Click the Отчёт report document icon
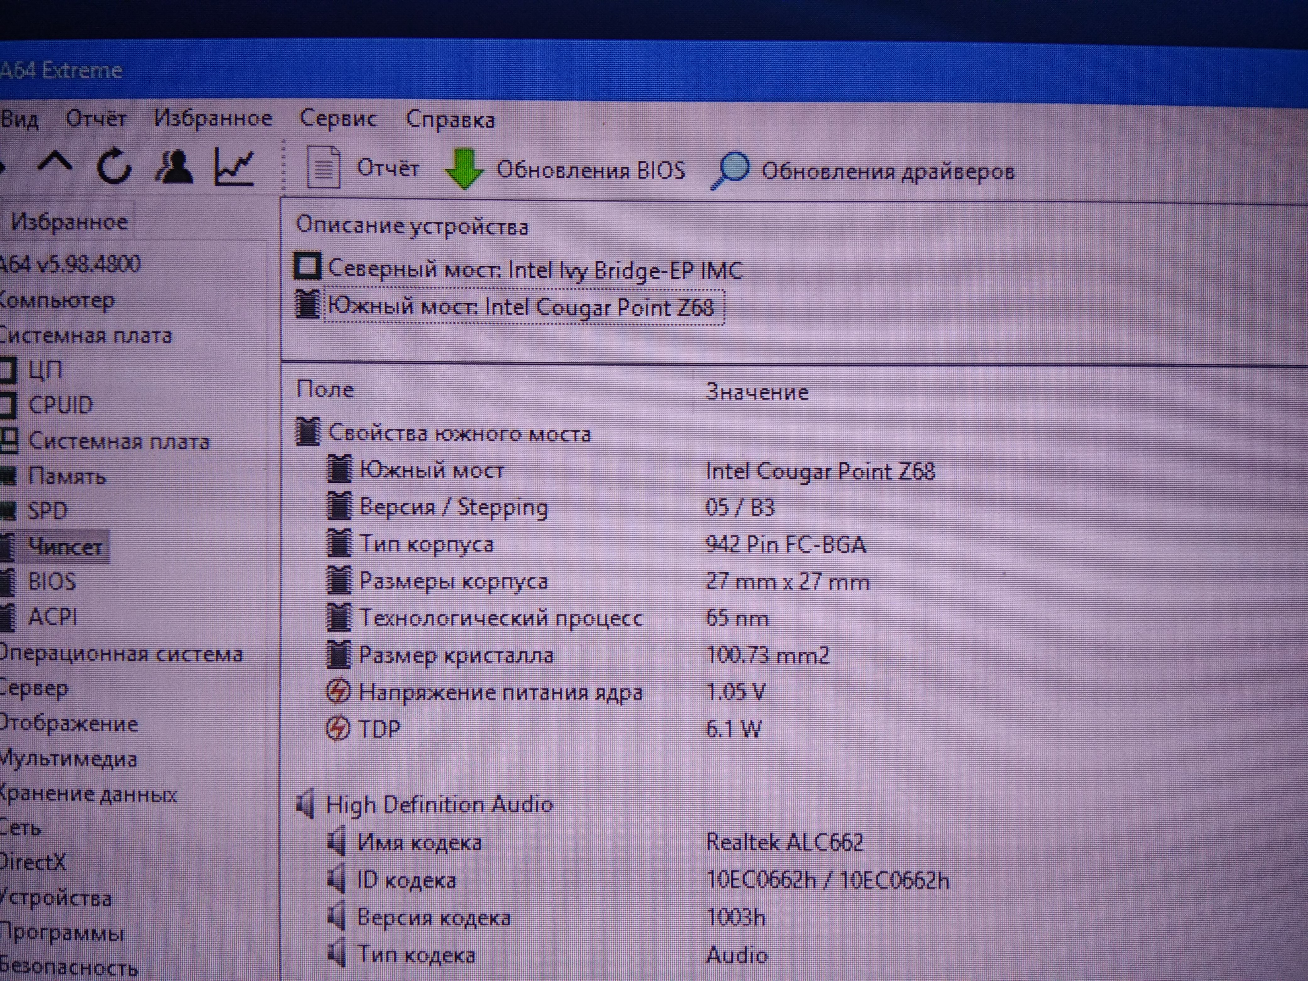 coord(324,169)
